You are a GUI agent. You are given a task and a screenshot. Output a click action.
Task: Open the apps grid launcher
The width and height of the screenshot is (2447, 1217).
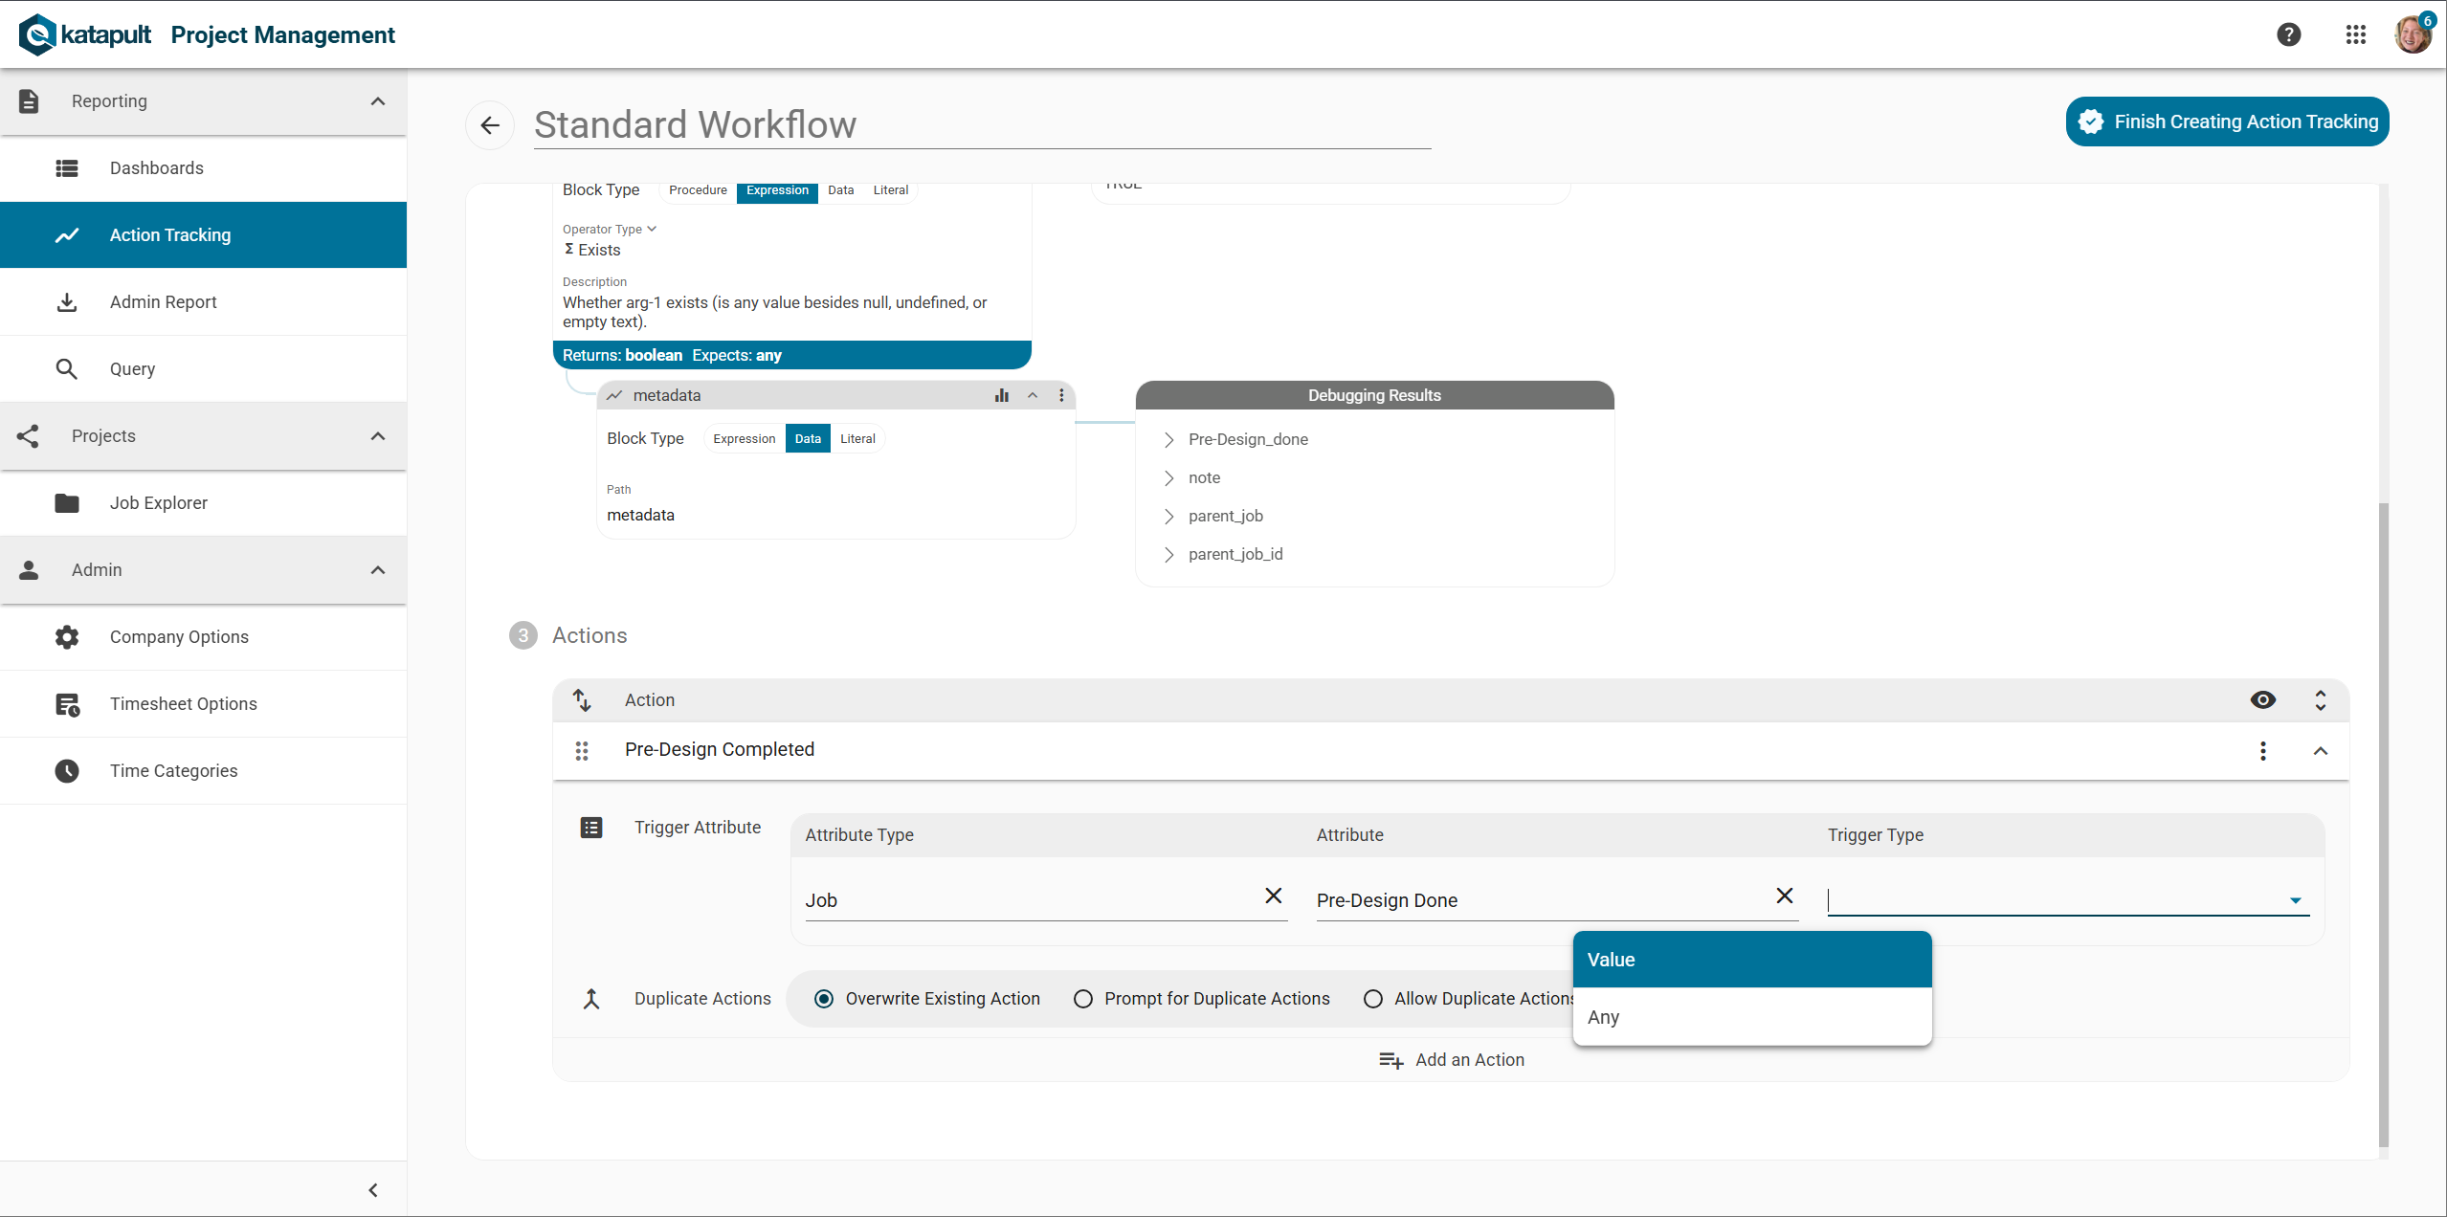(x=2355, y=35)
